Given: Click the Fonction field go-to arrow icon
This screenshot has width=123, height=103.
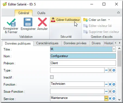Looking at the screenshot, I should (x=114, y=84).
